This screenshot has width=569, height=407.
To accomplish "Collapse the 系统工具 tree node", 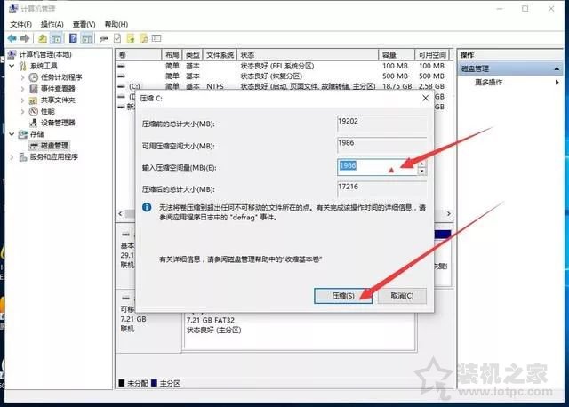I will click(13, 66).
